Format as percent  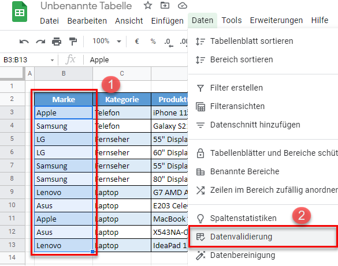[153, 41]
